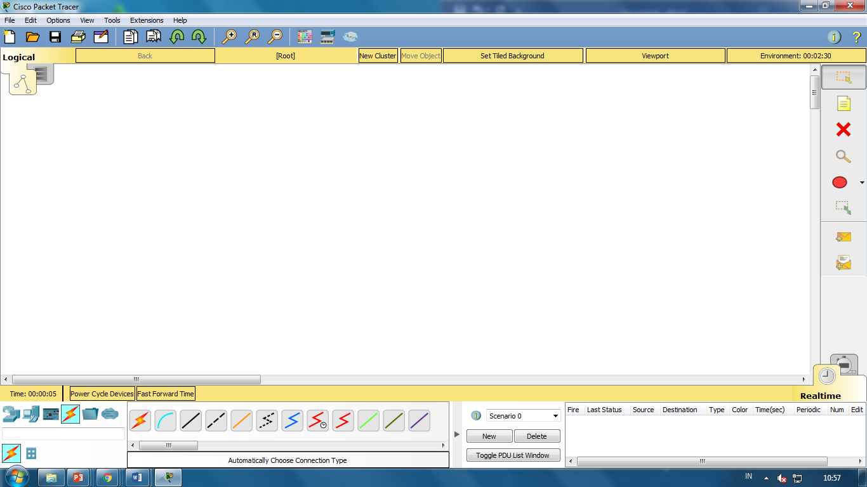Image resolution: width=867 pixels, height=487 pixels.
Task: Open the Options menu
Action: 58,20
